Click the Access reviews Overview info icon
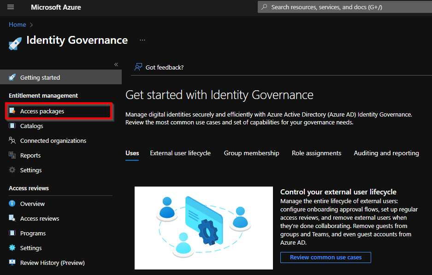The image size is (432, 275). click(12, 204)
